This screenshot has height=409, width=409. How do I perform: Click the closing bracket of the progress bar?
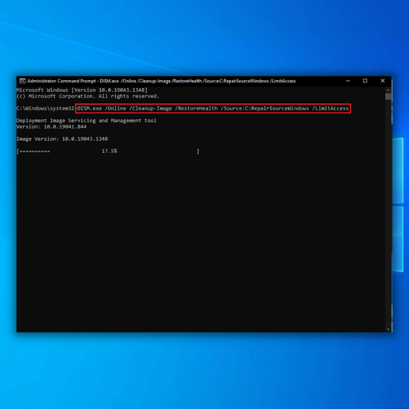pos(198,151)
